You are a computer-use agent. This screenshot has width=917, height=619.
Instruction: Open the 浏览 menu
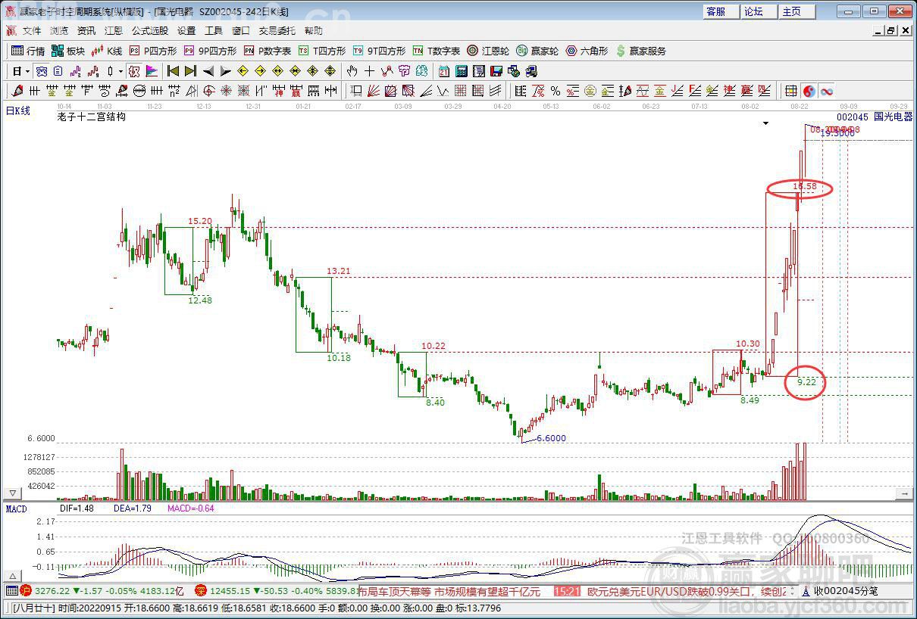pyautogui.click(x=59, y=31)
